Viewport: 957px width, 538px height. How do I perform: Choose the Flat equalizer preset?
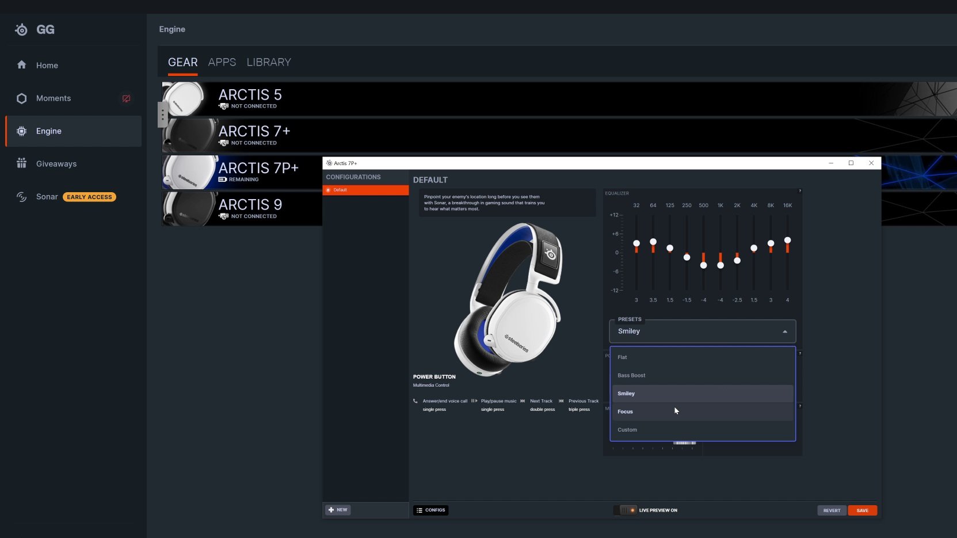pyautogui.click(x=702, y=357)
